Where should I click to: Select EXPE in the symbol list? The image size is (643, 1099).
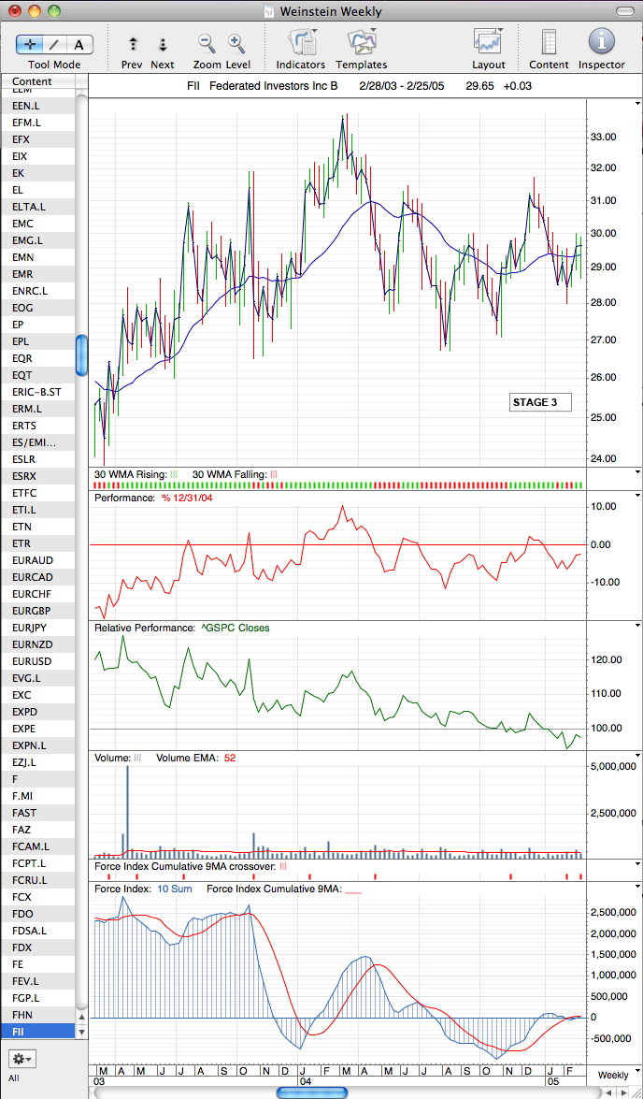(37, 729)
